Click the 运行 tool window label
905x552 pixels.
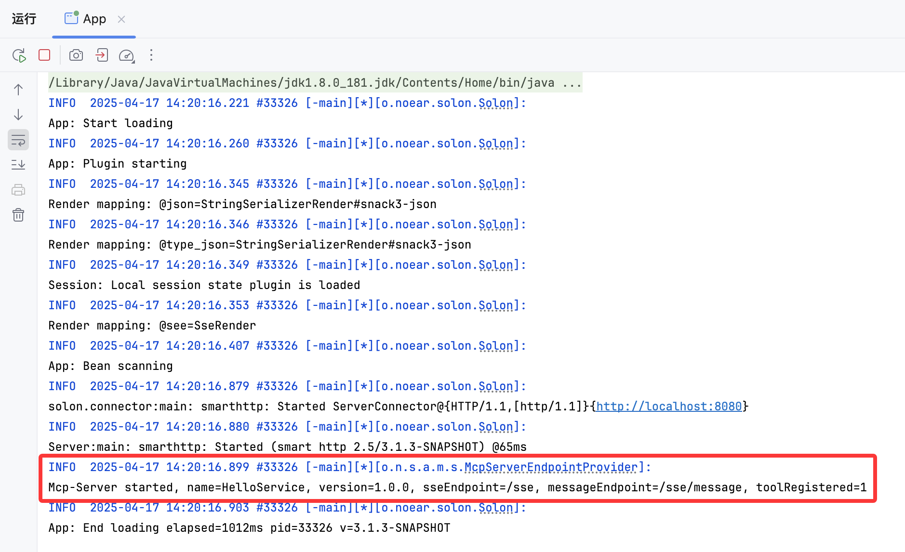(x=23, y=18)
